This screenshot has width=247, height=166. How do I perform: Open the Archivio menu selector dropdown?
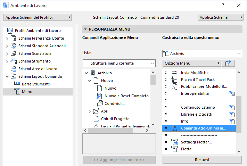click(202, 53)
